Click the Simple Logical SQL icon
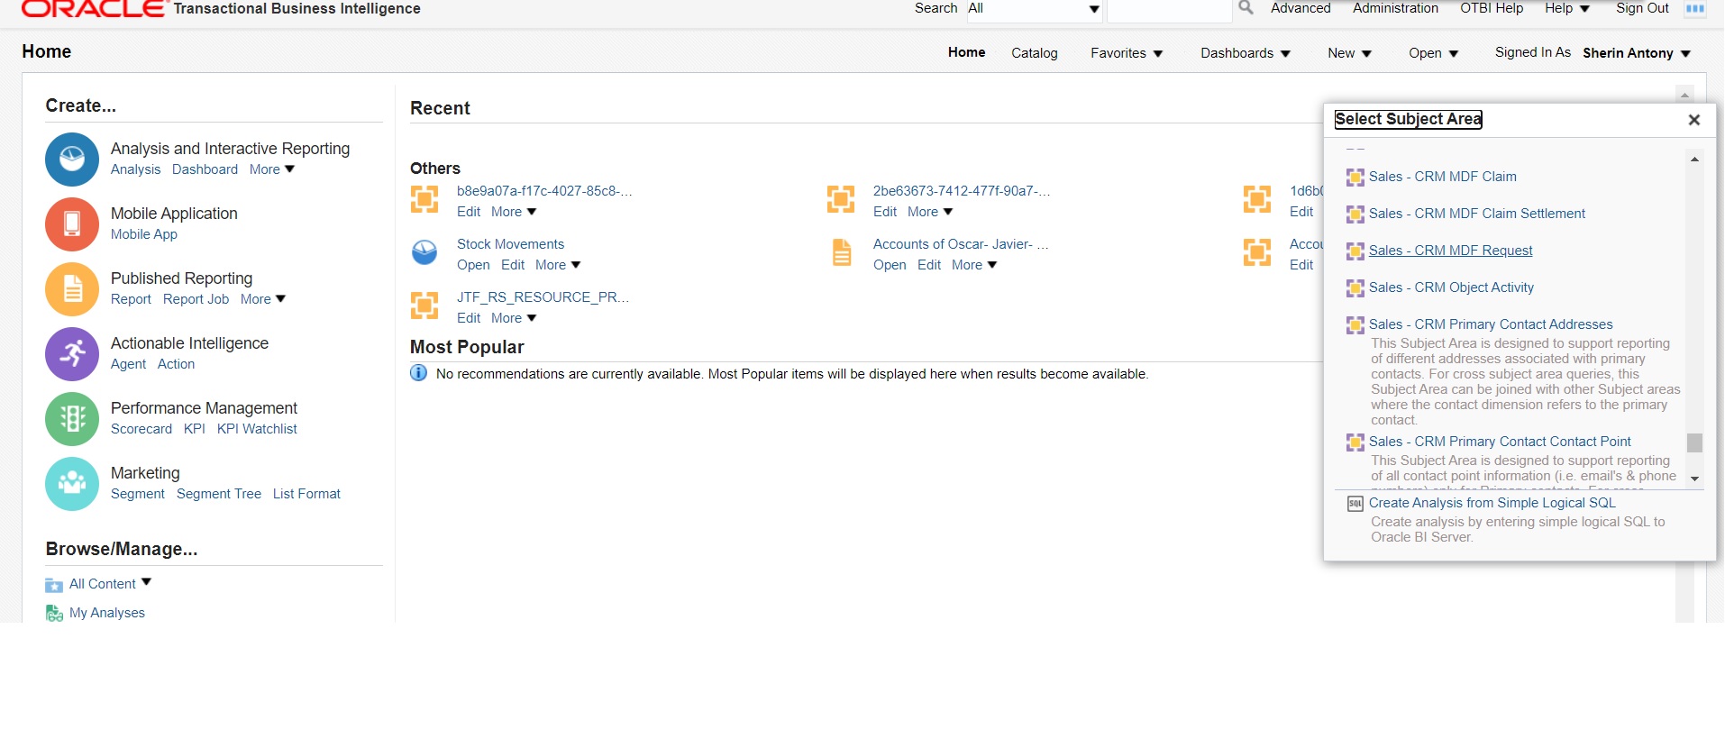 pyautogui.click(x=1355, y=504)
